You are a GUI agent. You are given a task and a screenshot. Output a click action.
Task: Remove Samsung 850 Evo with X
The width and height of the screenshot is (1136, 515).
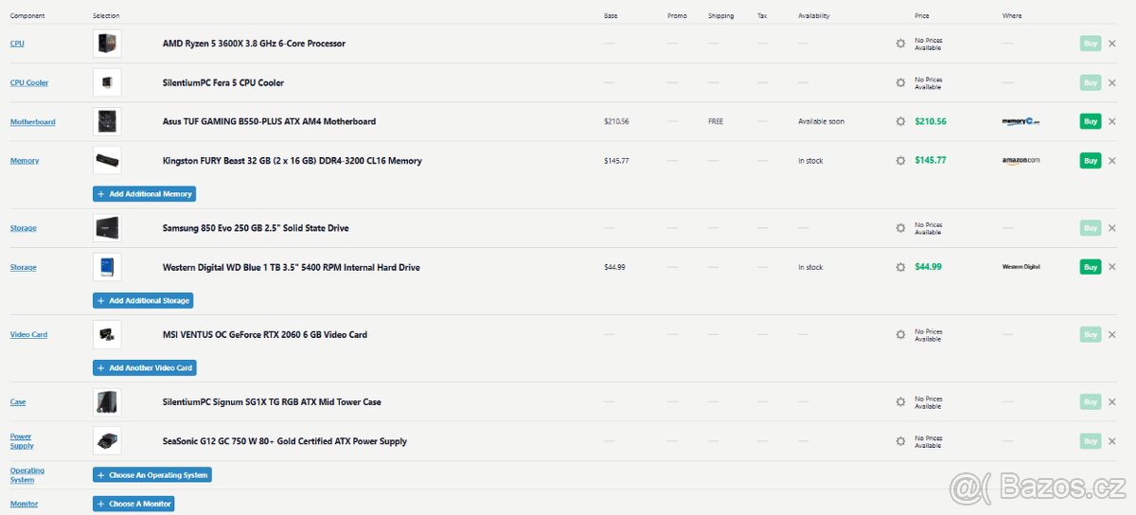[1112, 228]
